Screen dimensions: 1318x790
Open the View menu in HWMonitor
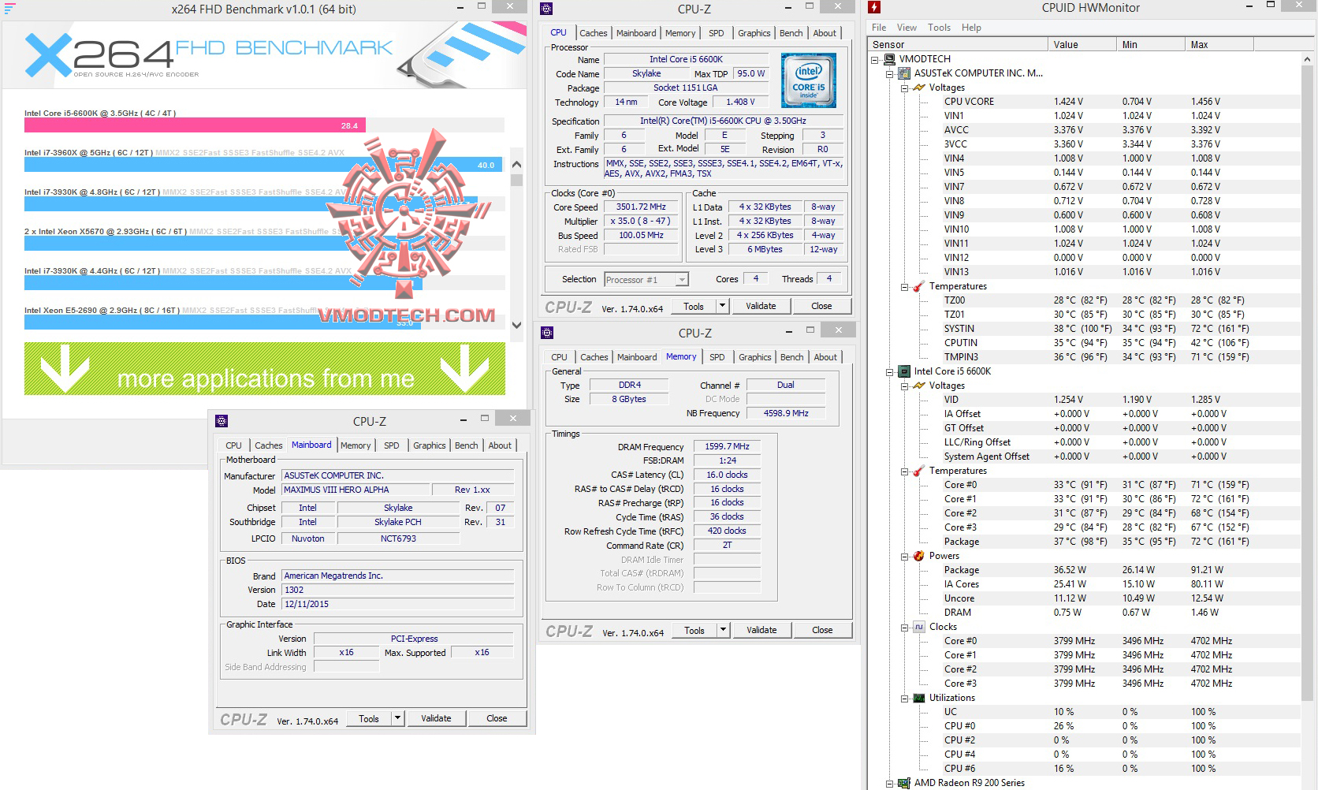907,28
